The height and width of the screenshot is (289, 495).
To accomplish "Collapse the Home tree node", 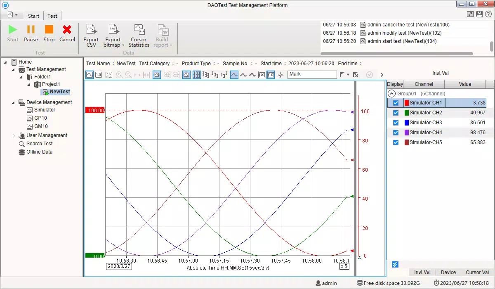I will [6, 62].
